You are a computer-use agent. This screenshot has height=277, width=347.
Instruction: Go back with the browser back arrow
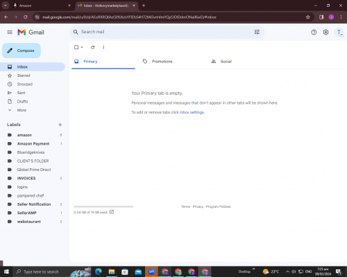click(6, 17)
